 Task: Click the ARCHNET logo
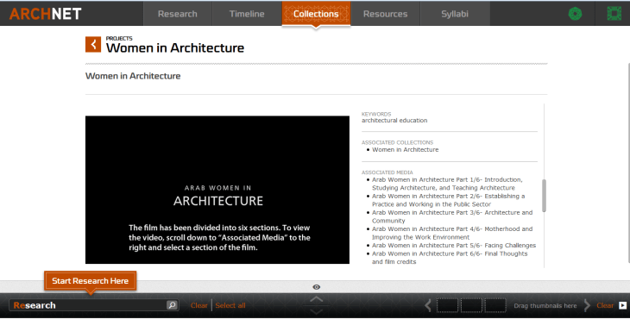click(x=45, y=14)
